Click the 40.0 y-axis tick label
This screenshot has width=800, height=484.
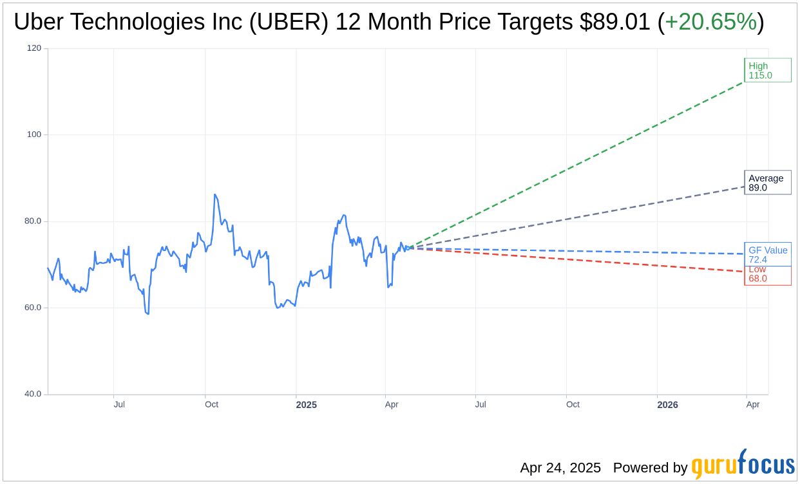pos(33,394)
